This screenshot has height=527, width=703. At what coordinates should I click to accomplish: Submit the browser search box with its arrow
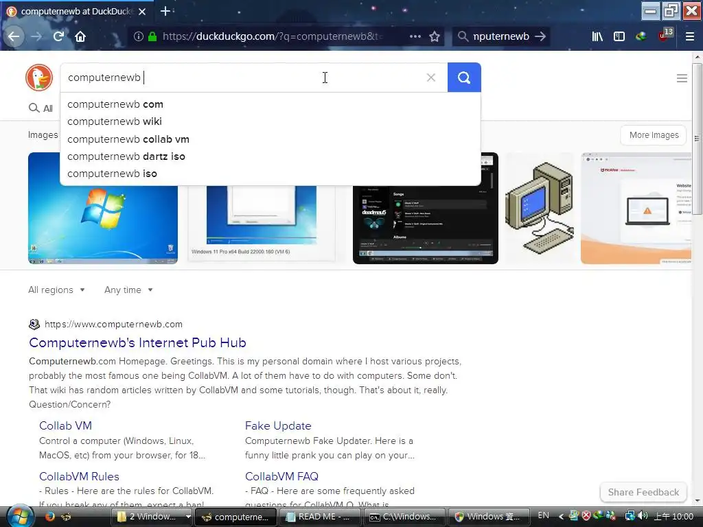pos(541,36)
